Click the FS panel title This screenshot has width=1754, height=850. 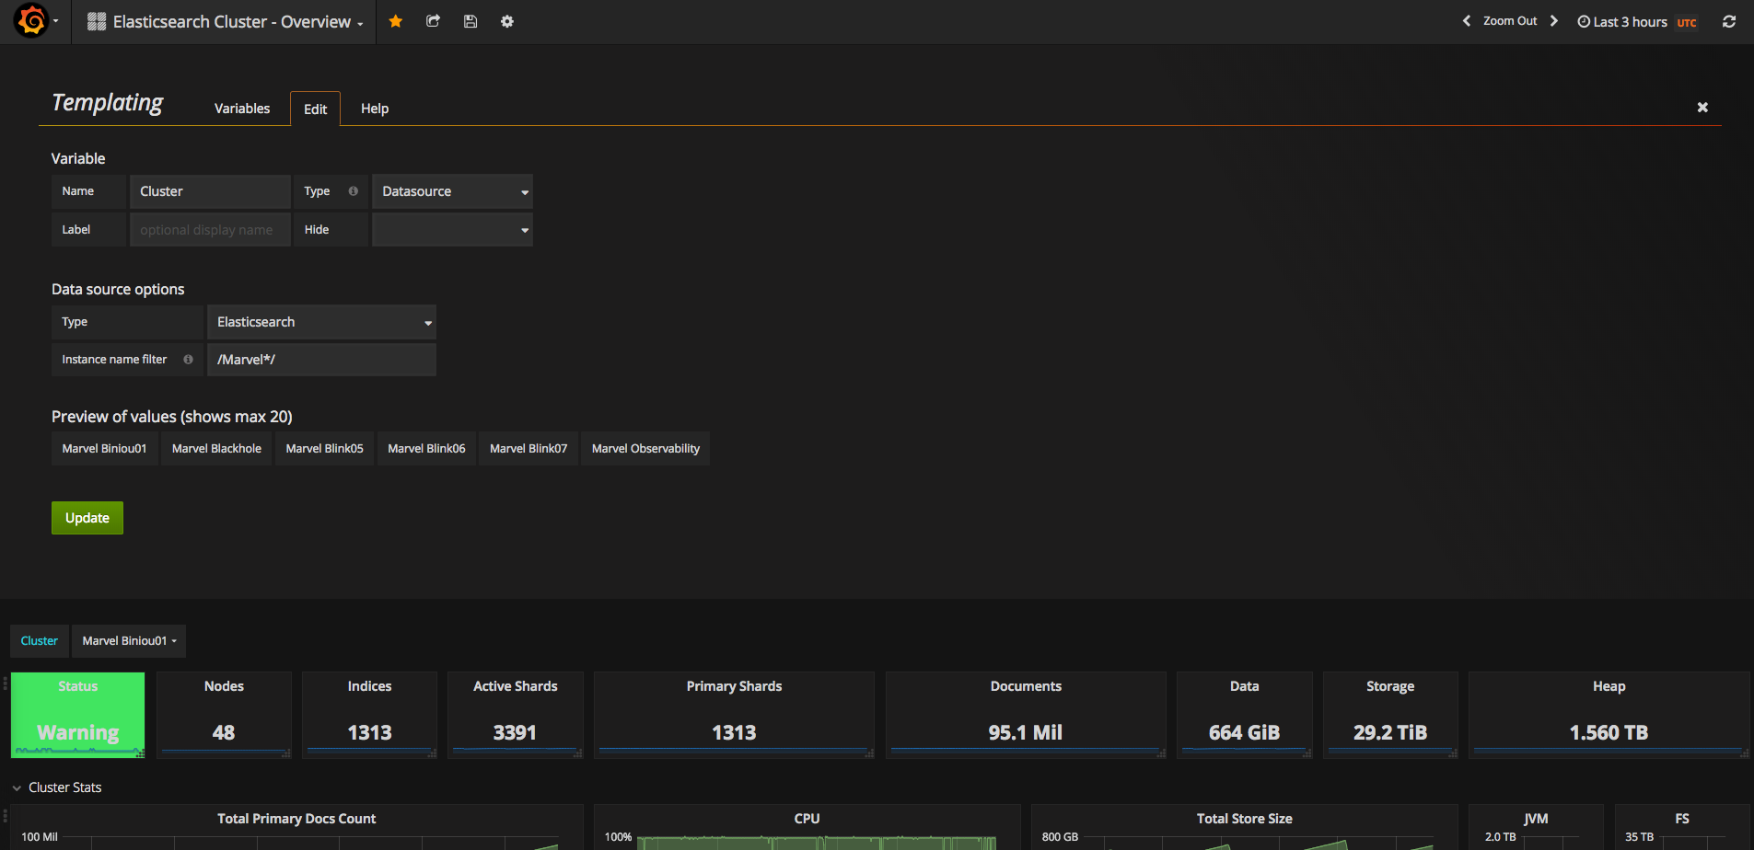point(1682,819)
